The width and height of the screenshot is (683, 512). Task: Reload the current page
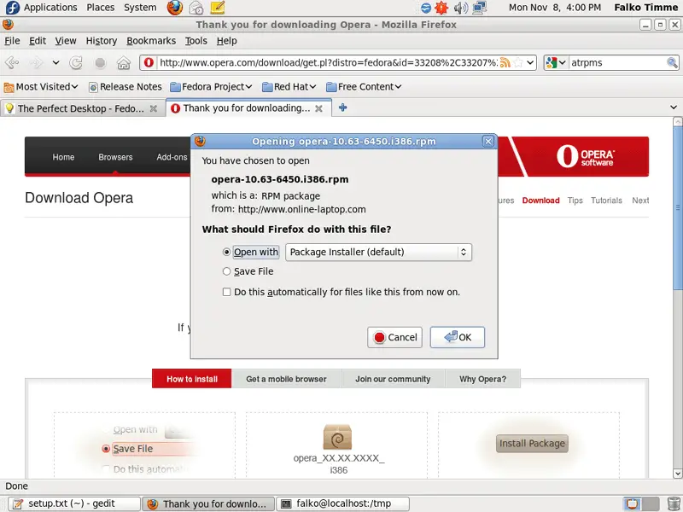pyautogui.click(x=76, y=62)
